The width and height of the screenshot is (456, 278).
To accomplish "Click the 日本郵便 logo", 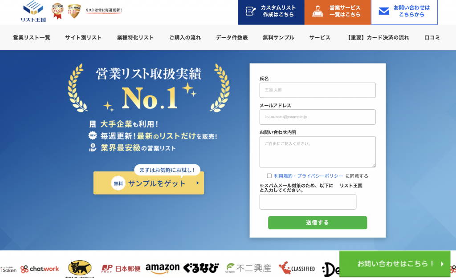I will click(121, 268).
